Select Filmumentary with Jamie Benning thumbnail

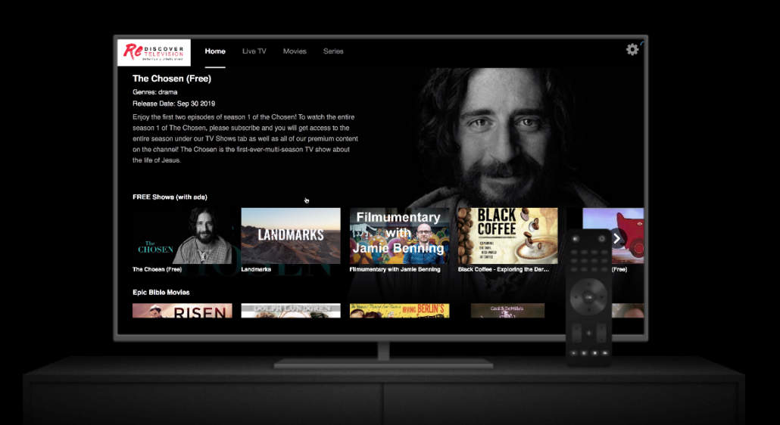[x=399, y=236]
